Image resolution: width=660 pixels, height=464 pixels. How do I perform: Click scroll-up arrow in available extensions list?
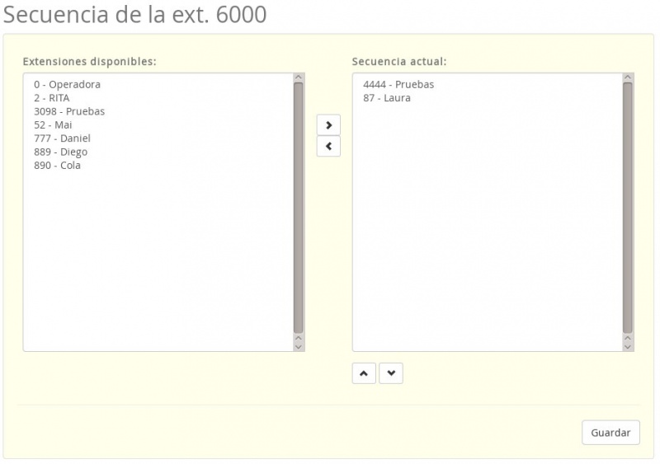tap(299, 78)
